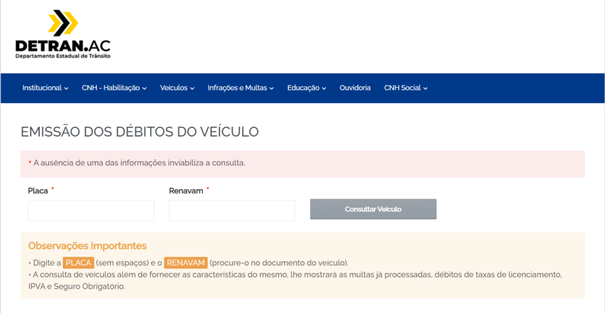Focus the Renavam input field
The image size is (605, 313).
[232, 210]
